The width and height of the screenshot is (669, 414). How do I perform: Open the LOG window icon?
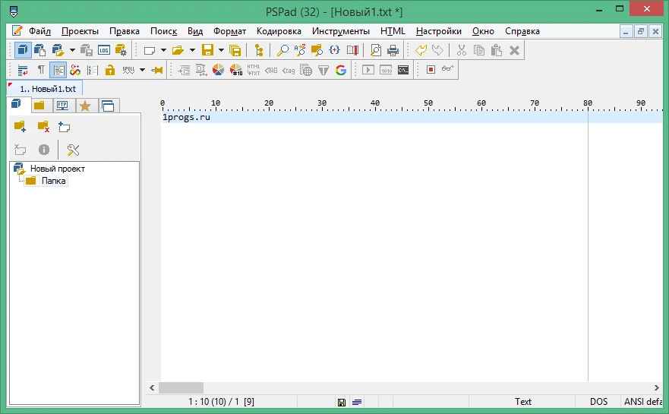[x=104, y=50]
